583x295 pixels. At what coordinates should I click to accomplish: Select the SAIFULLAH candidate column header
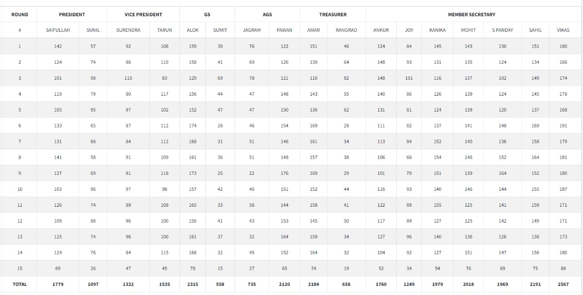coord(58,30)
